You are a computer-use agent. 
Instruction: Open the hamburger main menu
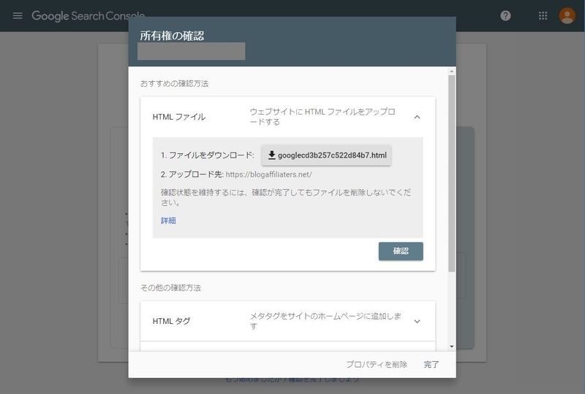[18, 15]
